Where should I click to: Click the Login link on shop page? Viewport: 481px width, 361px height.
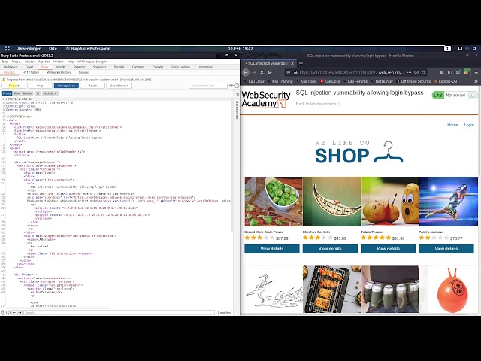pos(469,125)
